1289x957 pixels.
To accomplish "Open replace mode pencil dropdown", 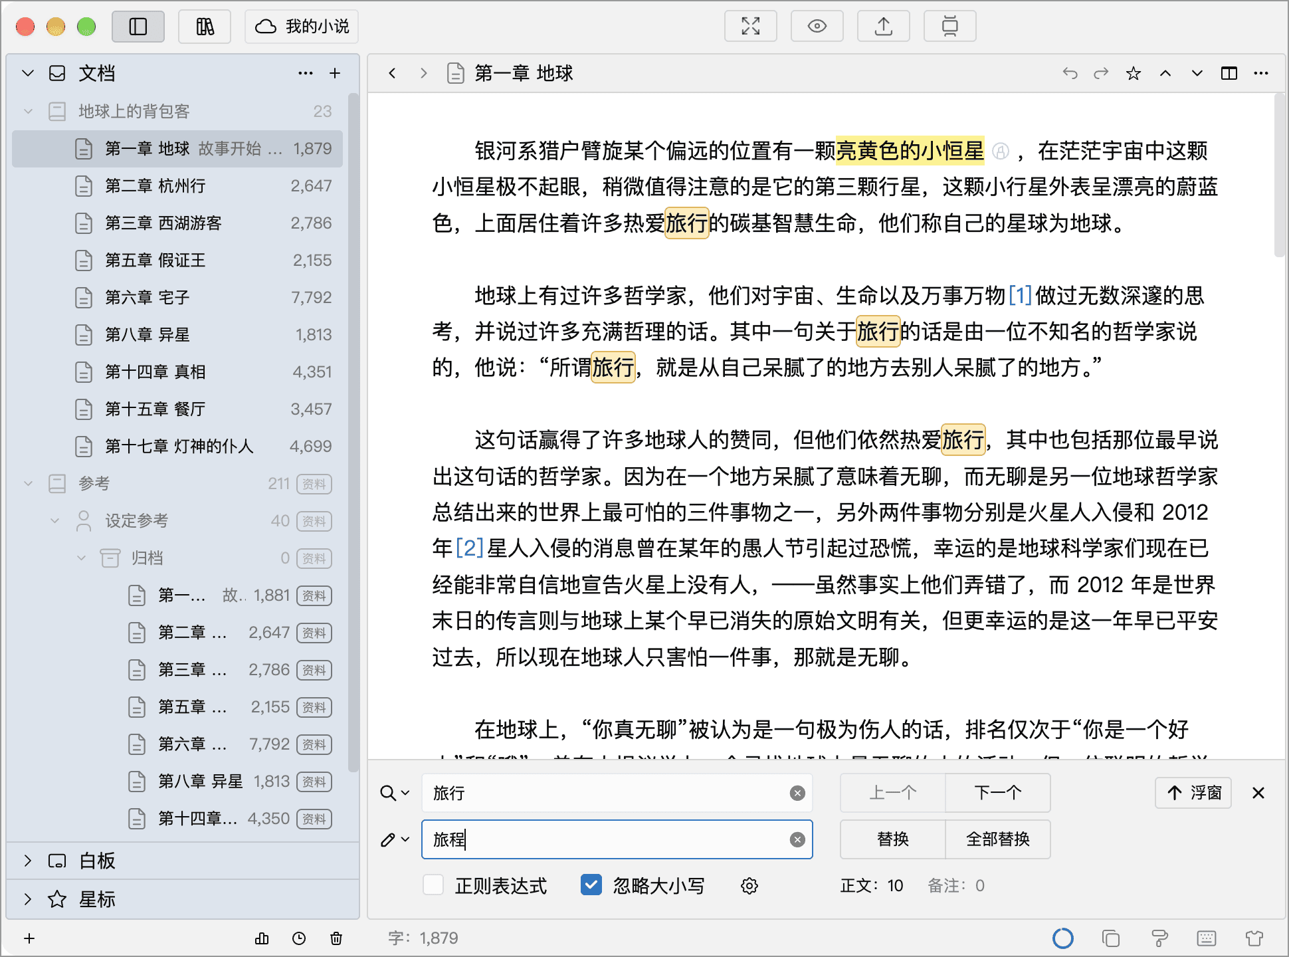I will 395,839.
